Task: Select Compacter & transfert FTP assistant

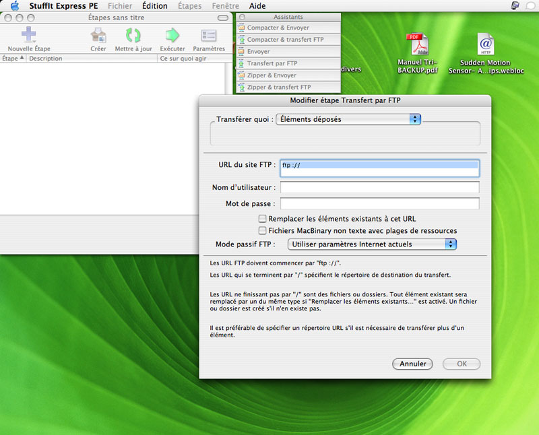Action: (288, 40)
